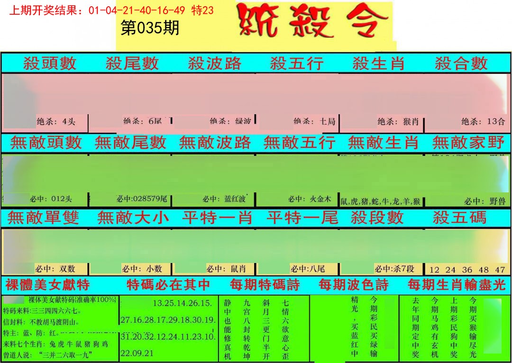Screen dimensions: 512x363
Task: Open the 特碼必在其中 section header
Action: [168, 285]
